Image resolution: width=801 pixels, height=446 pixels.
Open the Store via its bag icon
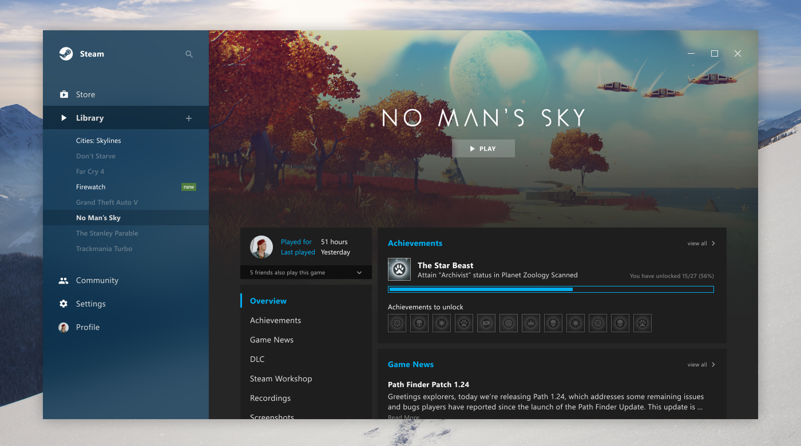pos(64,94)
